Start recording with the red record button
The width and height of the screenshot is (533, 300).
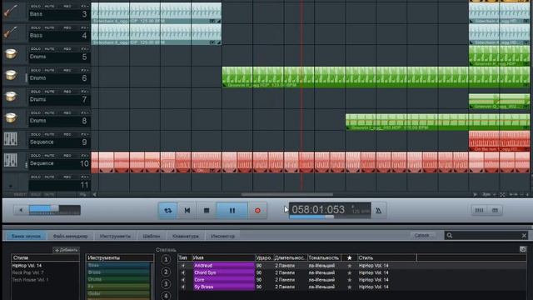[257, 211]
